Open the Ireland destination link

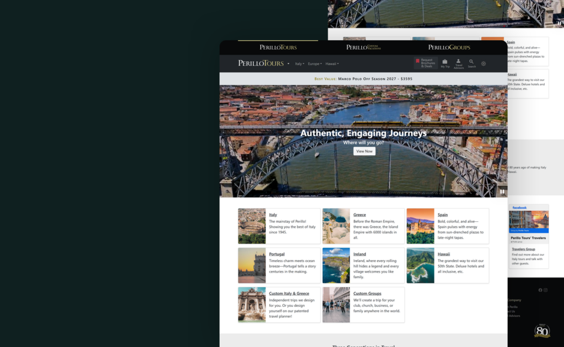coord(359,254)
